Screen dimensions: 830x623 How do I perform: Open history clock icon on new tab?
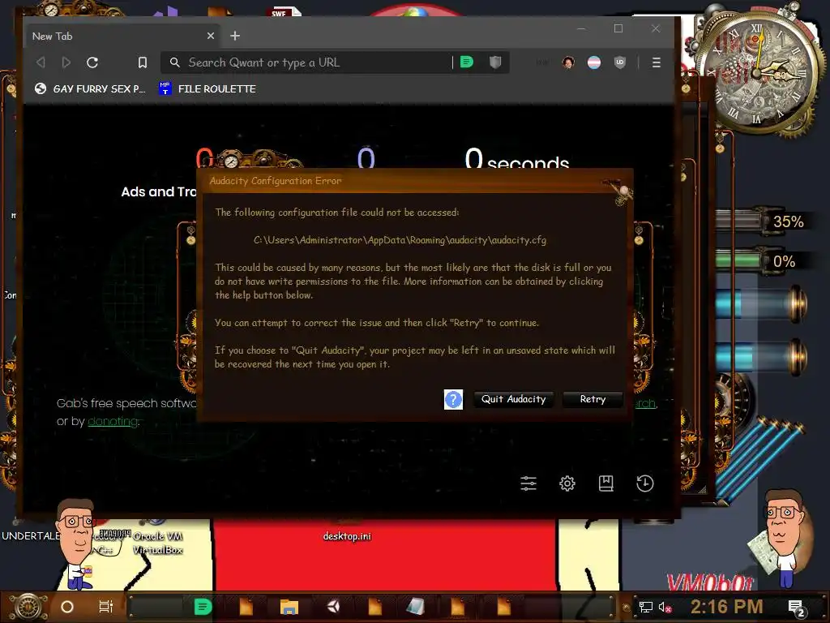pyautogui.click(x=644, y=483)
